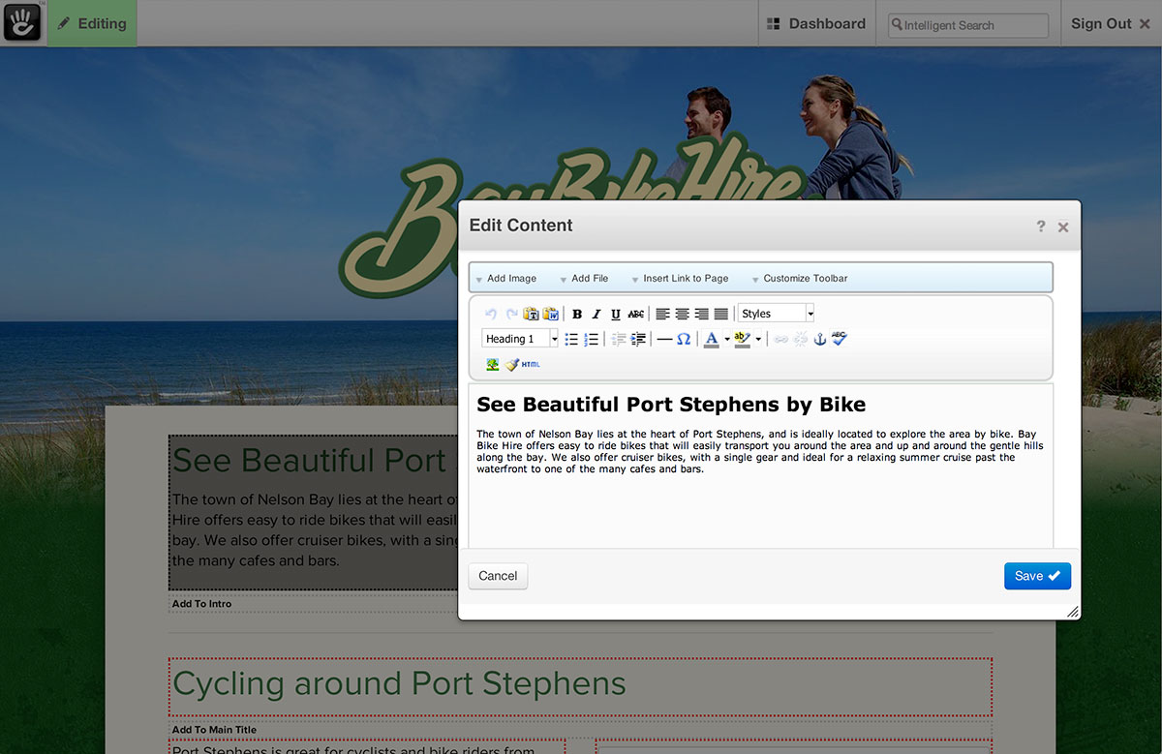Click the strikethrough icon

pos(635,314)
